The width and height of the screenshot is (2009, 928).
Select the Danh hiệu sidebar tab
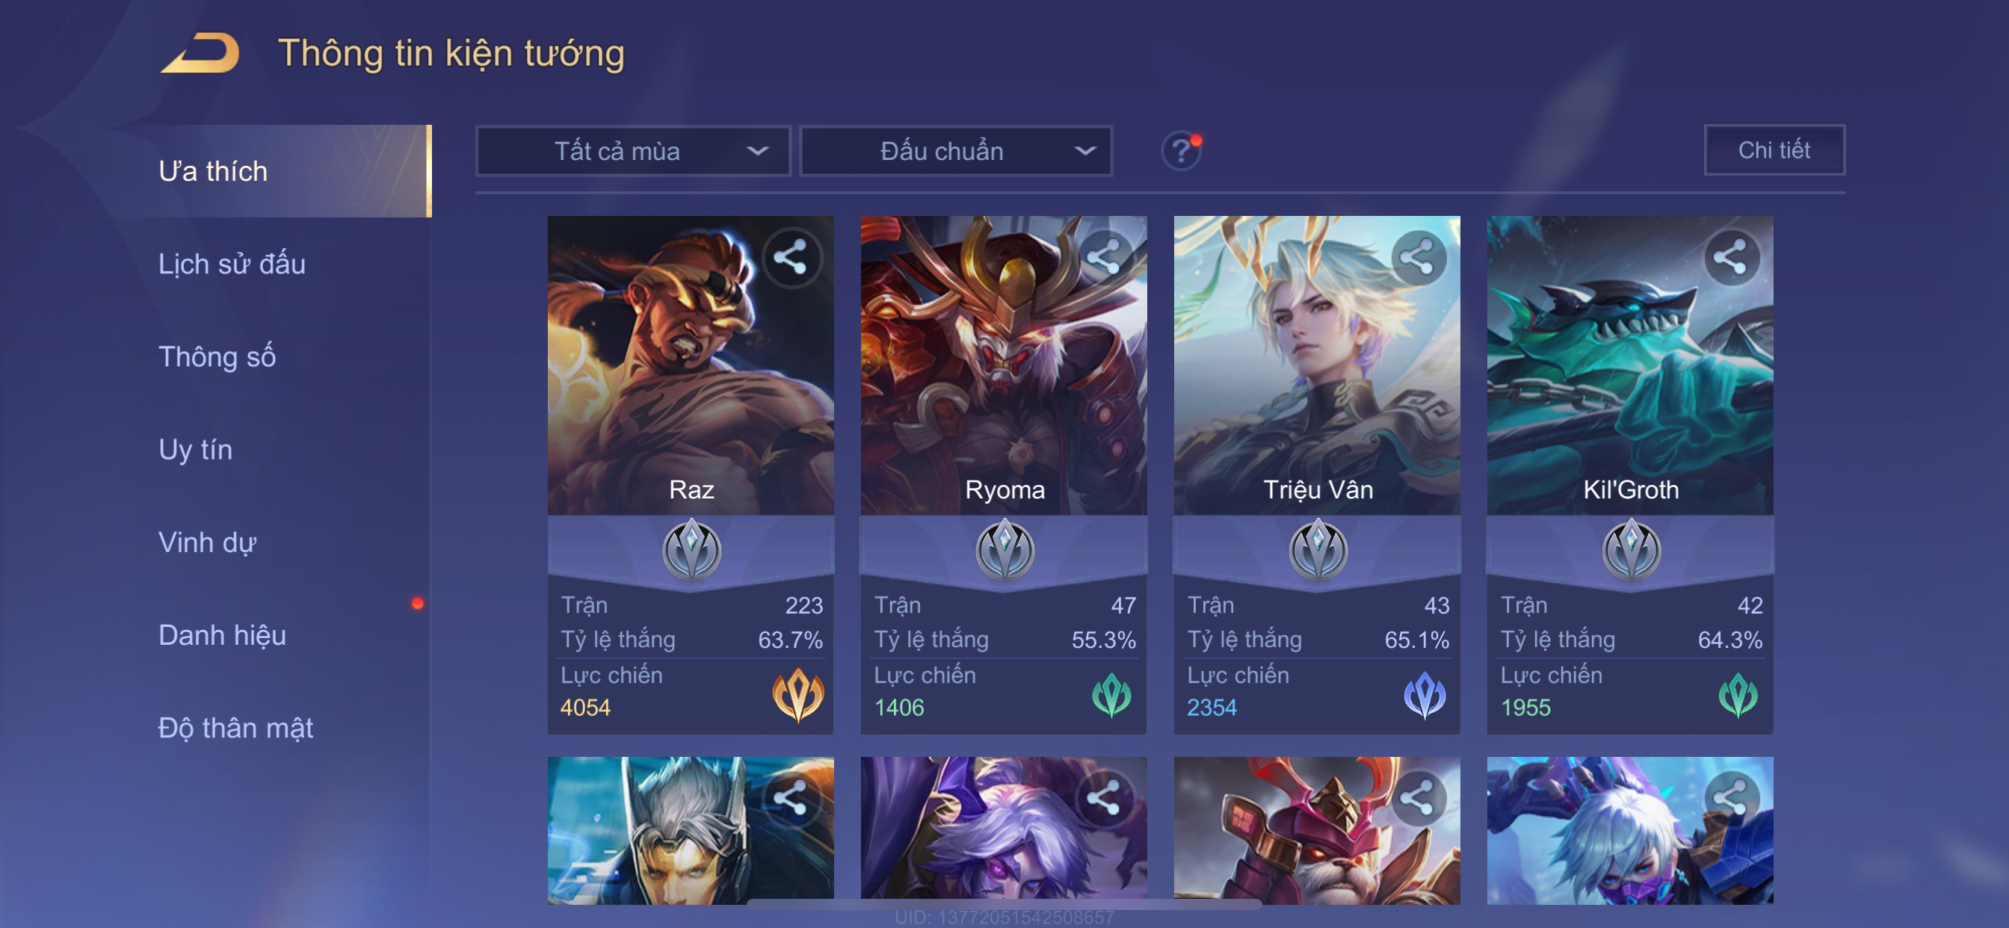[x=222, y=635]
